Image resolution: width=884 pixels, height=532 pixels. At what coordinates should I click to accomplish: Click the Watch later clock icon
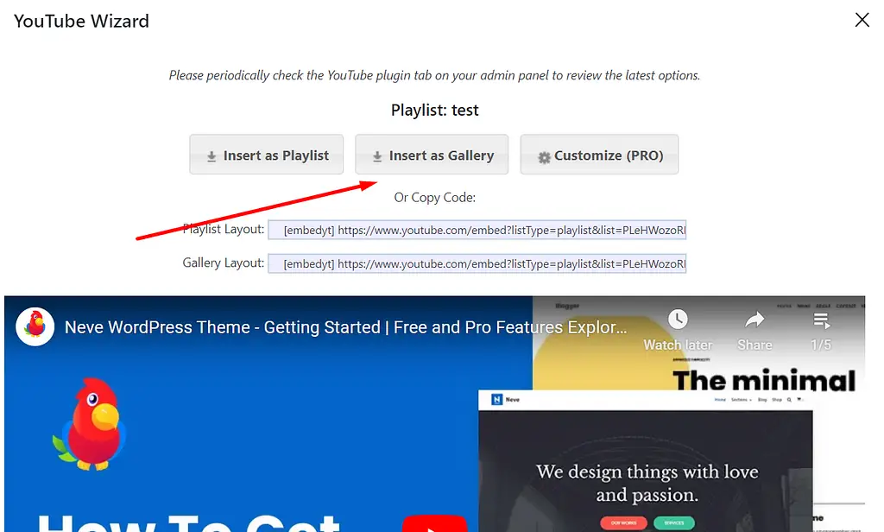pos(678,320)
